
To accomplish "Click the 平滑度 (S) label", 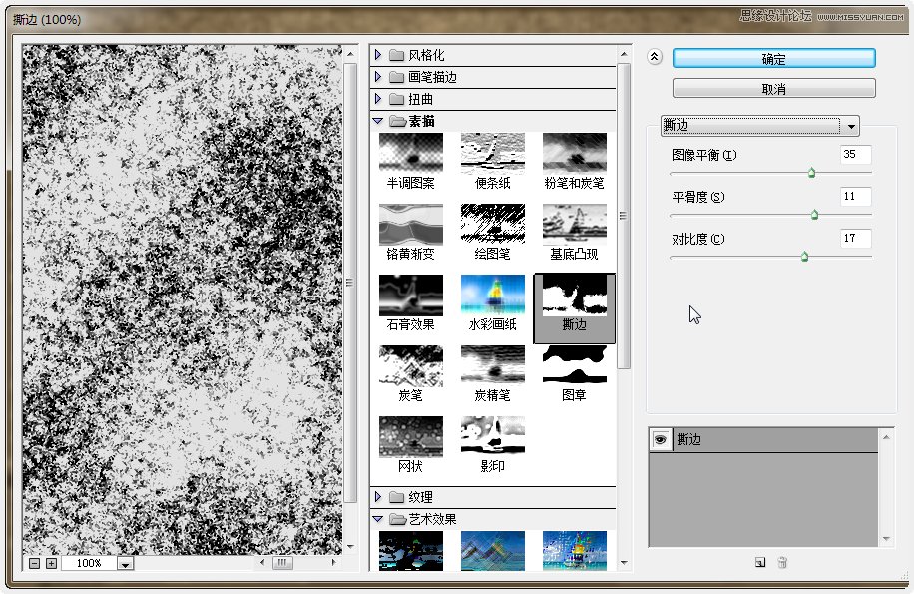I will pos(697,197).
